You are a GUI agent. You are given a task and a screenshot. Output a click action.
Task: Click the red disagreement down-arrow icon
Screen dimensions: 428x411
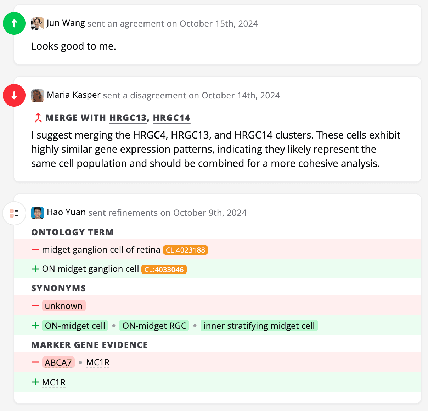(14, 96)
